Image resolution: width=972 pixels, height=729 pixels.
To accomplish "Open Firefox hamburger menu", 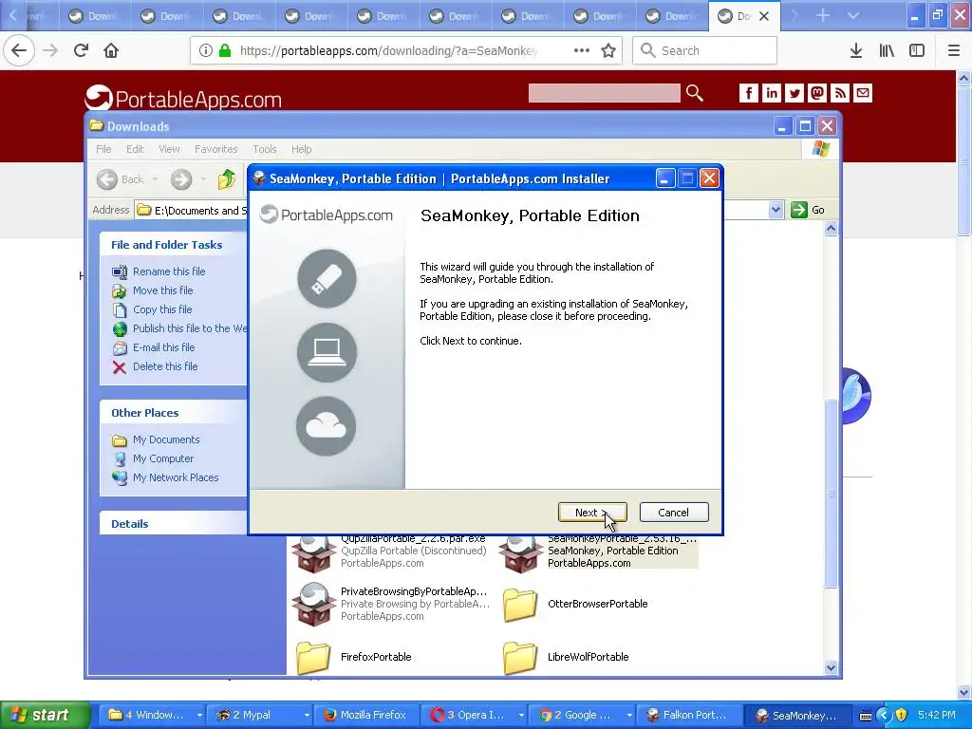I will [x=954, y=50].
